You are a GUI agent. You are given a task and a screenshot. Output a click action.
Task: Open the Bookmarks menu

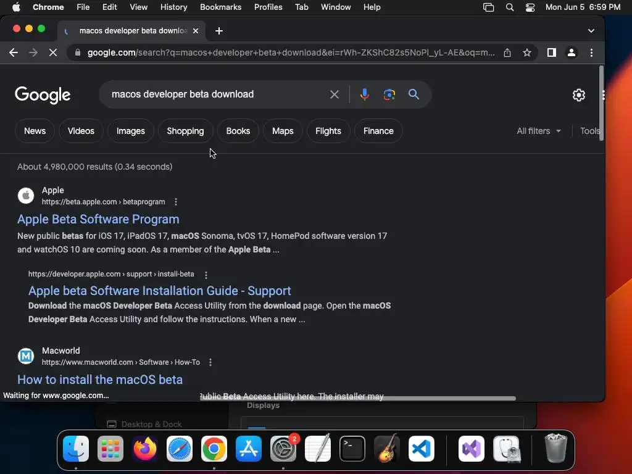pos(220,7)
